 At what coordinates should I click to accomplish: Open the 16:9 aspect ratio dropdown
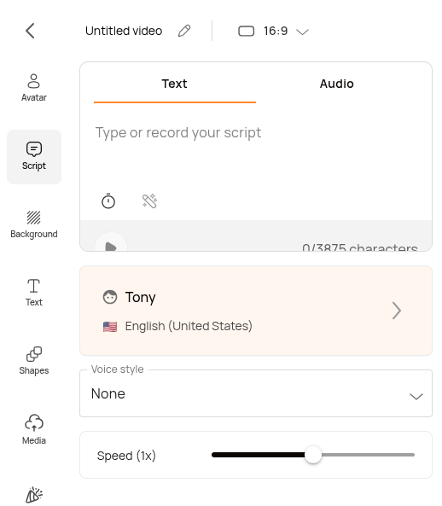coord(274,31)
